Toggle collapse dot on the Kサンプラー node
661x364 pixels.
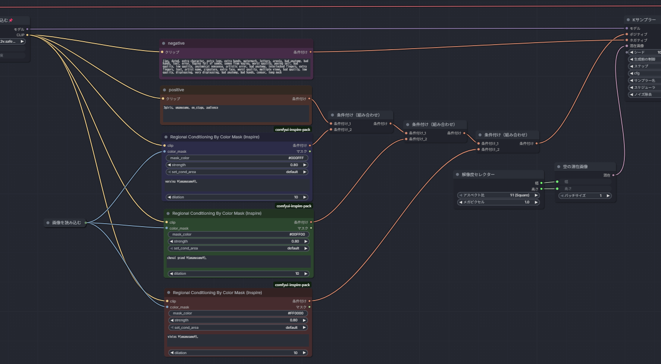(628, 20)
